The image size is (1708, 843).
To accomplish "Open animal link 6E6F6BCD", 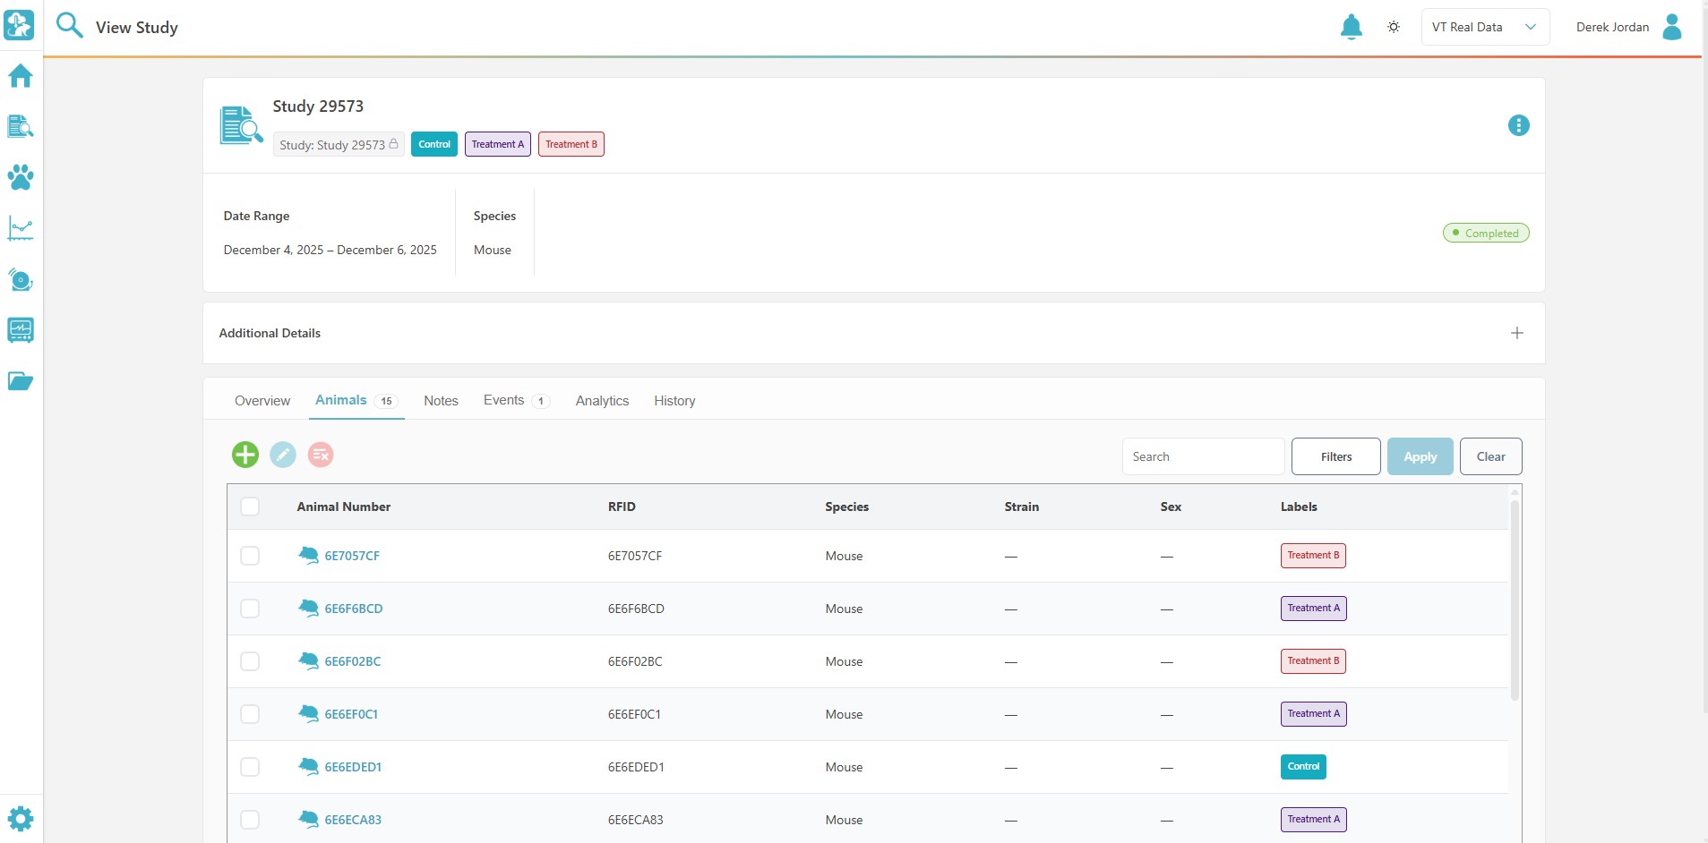I will click(354, 609).
